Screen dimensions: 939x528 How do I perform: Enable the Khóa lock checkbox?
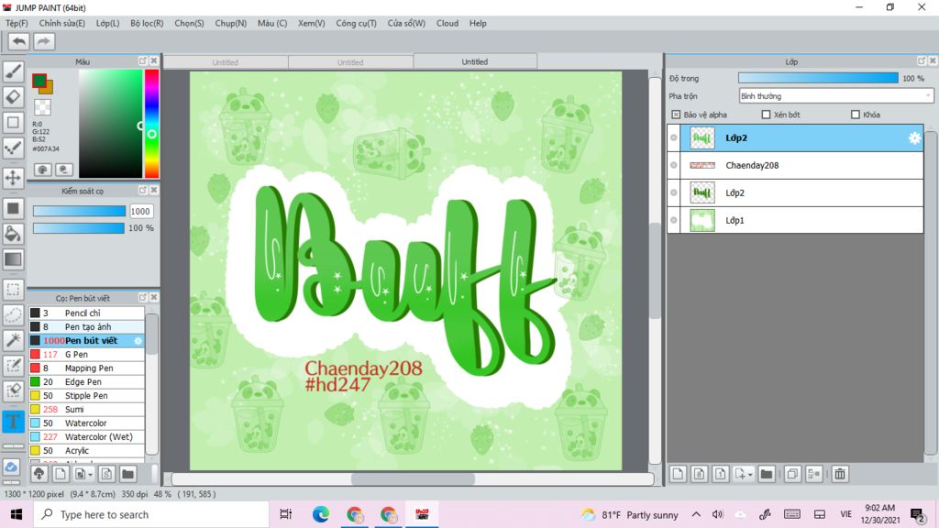[856, 115]
